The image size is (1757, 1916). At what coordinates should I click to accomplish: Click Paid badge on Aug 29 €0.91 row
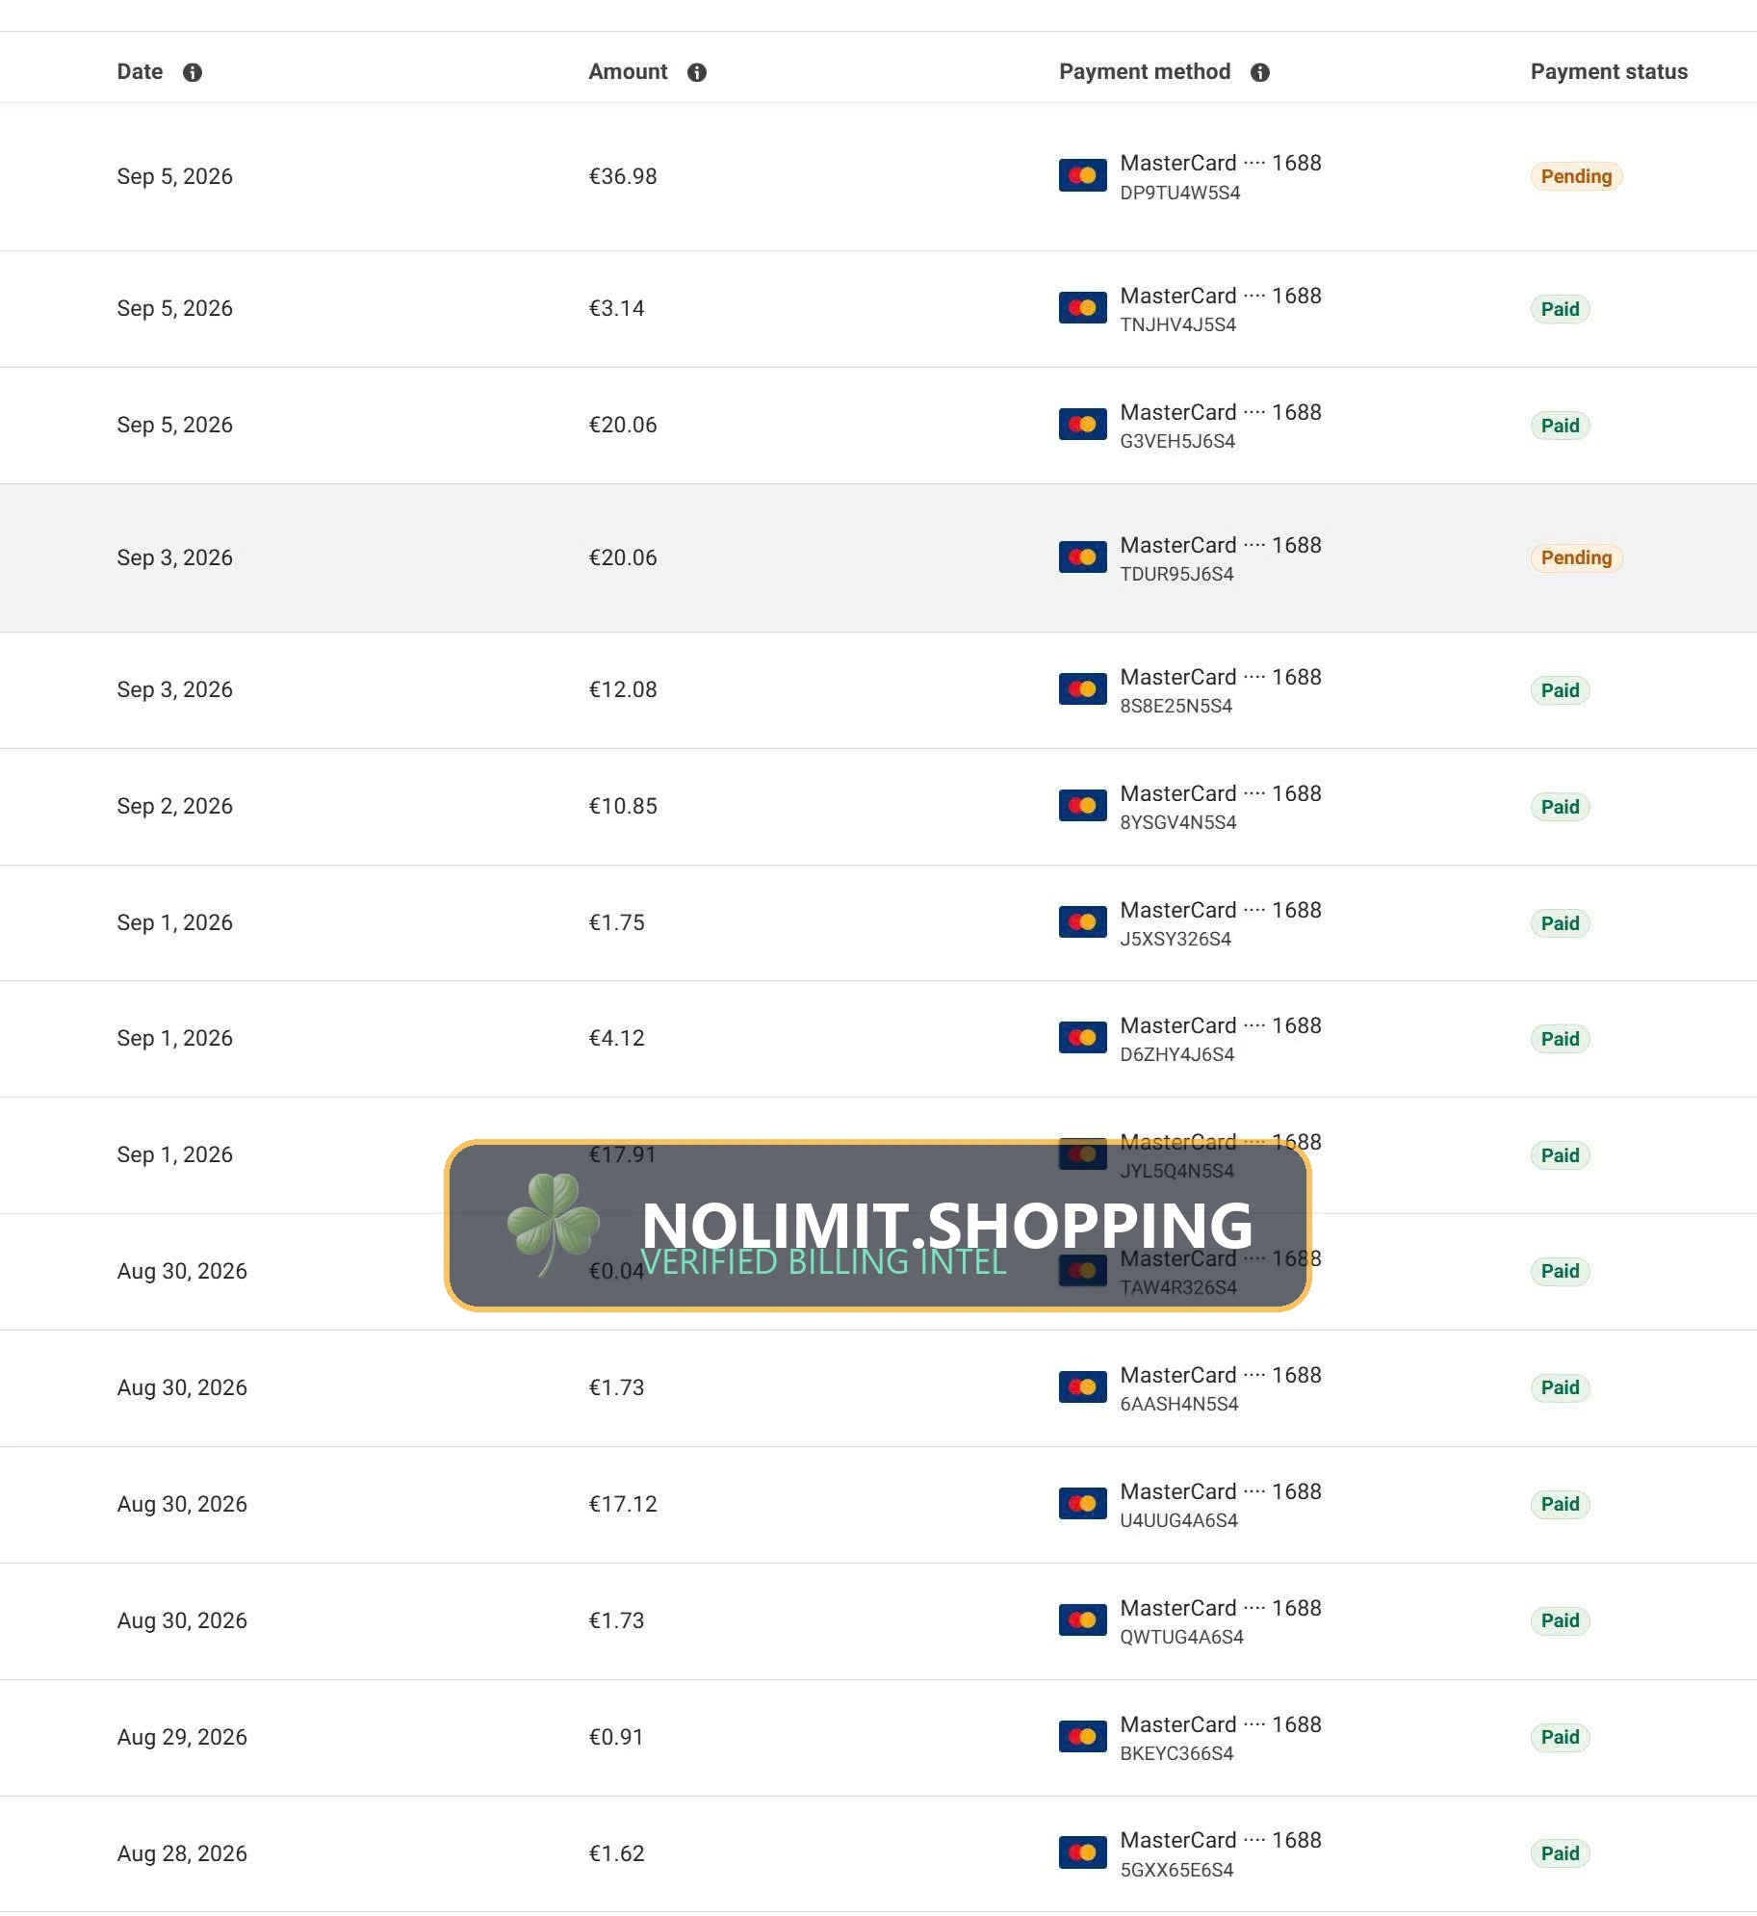point(1560,1737)
